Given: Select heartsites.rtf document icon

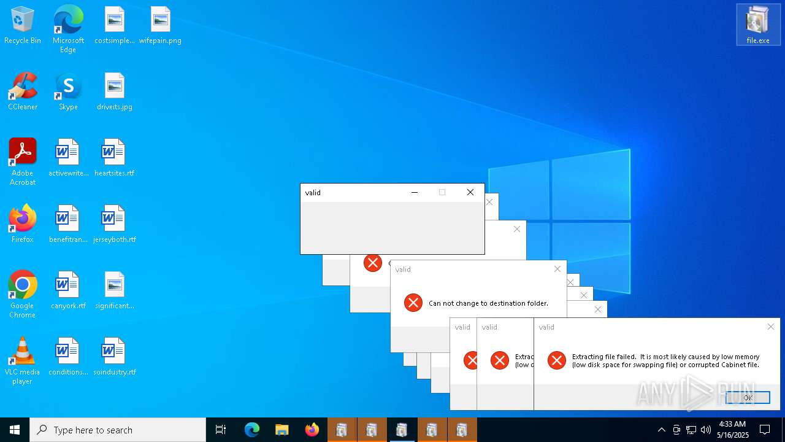Looking at the screenshot, I should [x=115, y=158].
